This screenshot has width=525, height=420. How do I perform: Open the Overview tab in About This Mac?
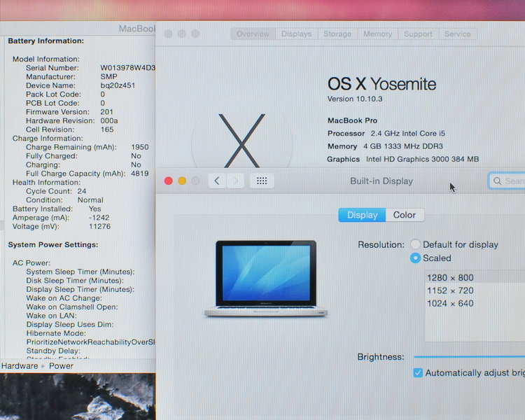[x=253, y=34]
